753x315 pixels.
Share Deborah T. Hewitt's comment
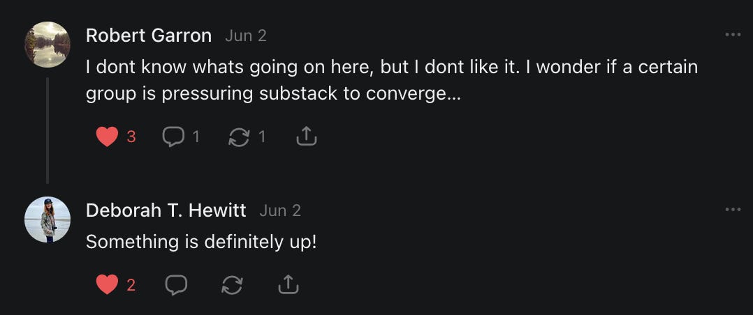click(288, 284)
